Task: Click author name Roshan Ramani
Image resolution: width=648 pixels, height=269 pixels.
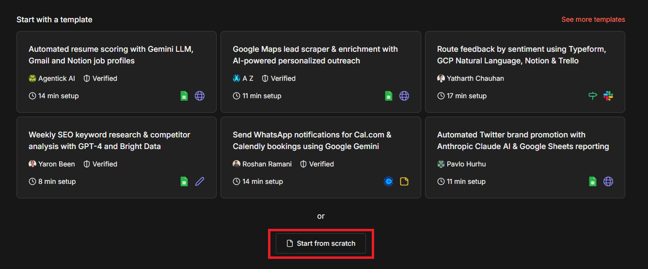Action: pos(267,164)
